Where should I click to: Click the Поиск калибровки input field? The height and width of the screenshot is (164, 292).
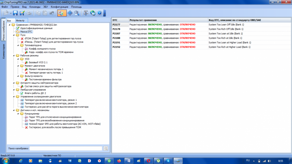pyautogui.click(x=66, y=148)
